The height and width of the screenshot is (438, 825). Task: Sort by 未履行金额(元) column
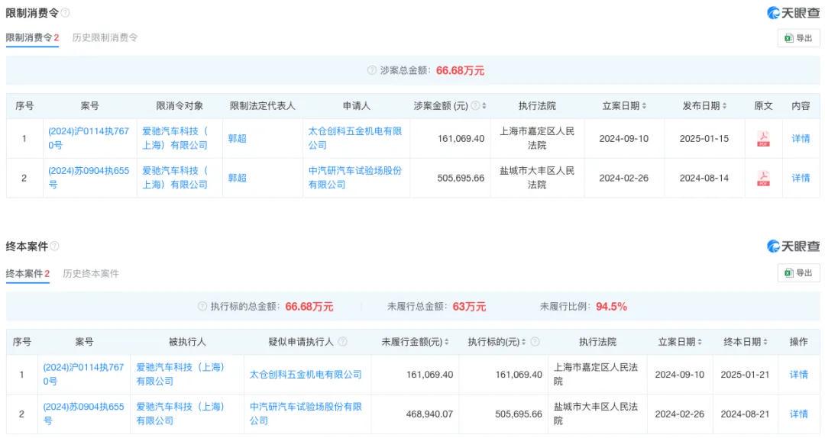pos(447,342)
